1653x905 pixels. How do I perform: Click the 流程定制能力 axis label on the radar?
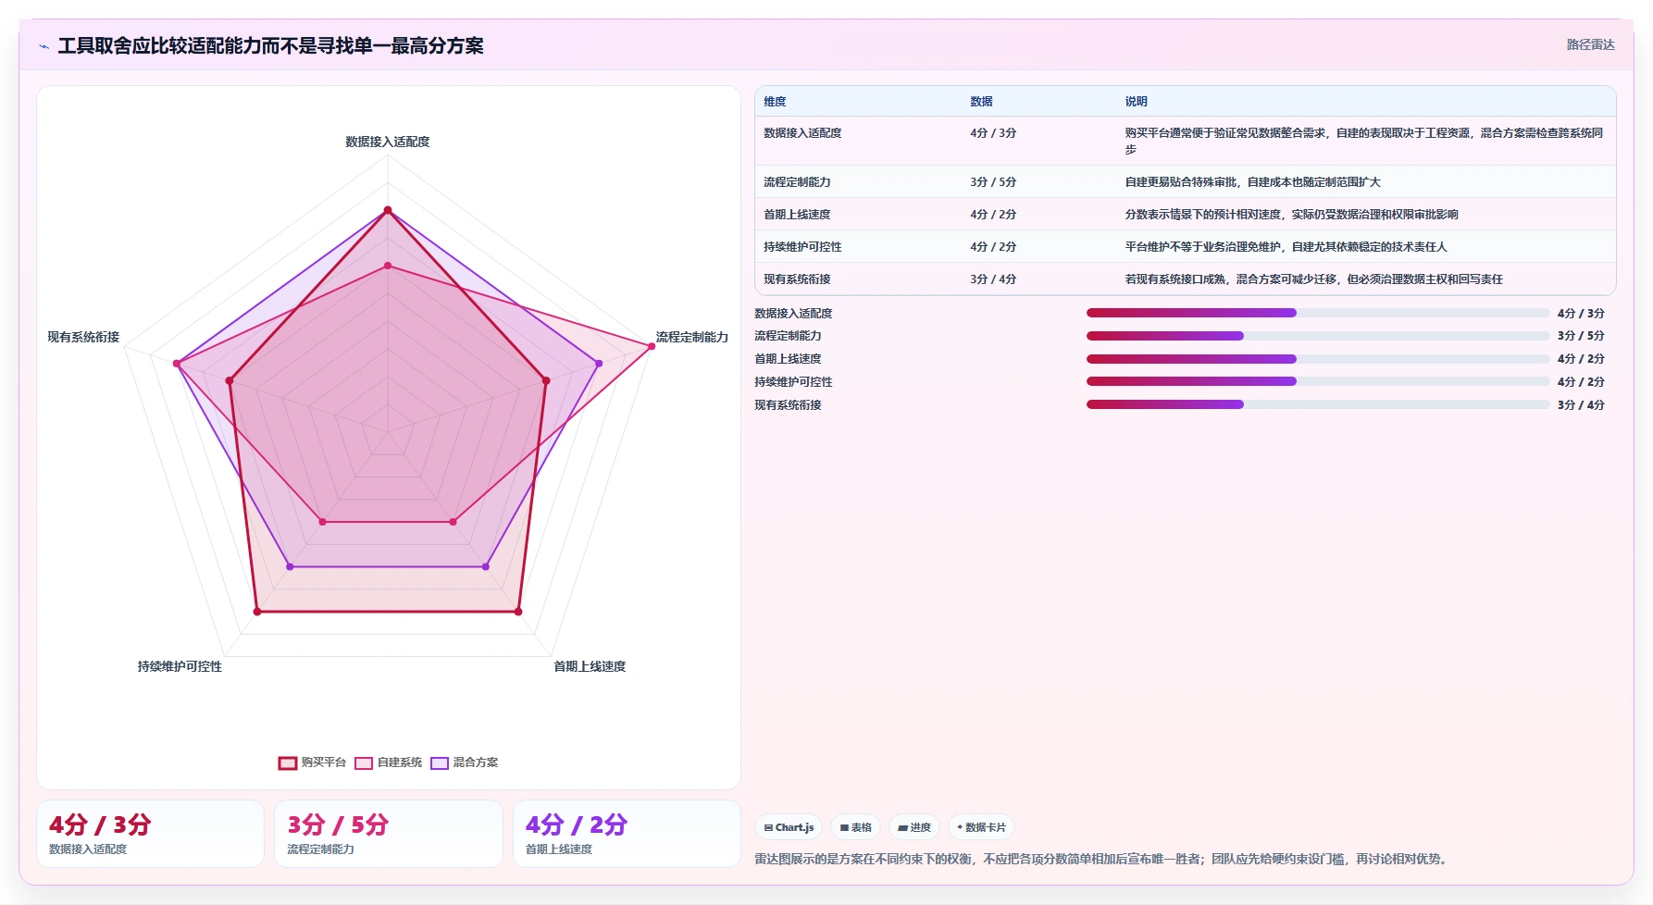point(692,337)
